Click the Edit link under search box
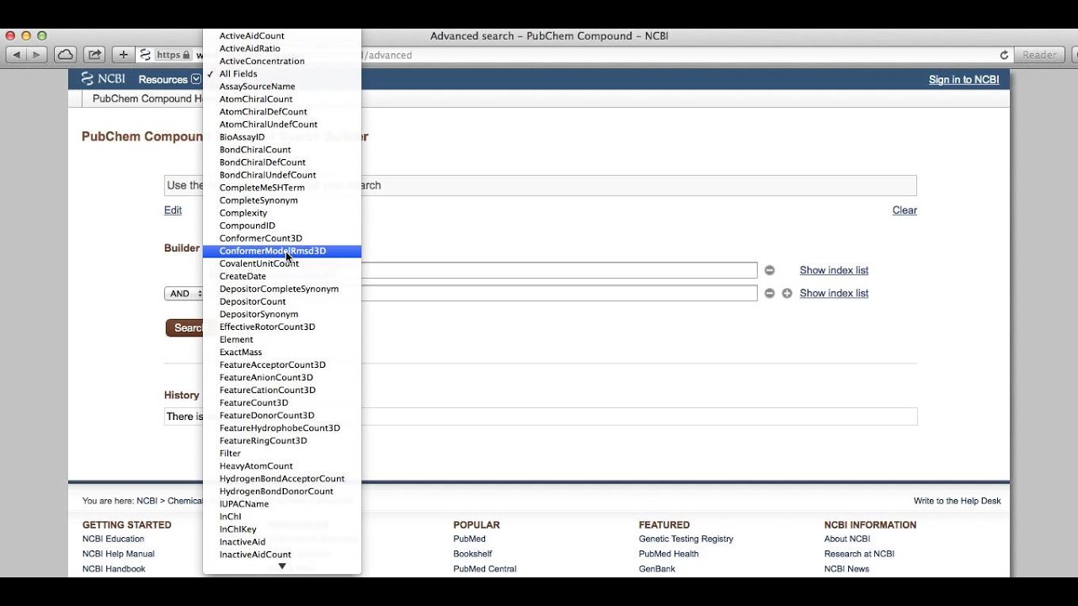The image size is (1078, 606). point(173,210)
